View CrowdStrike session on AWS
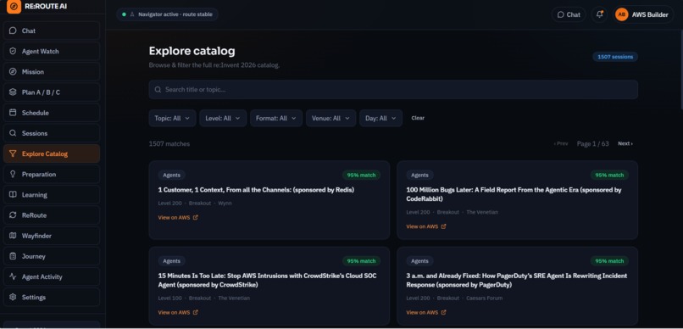The image size is (683, 329). click(178, 312)
